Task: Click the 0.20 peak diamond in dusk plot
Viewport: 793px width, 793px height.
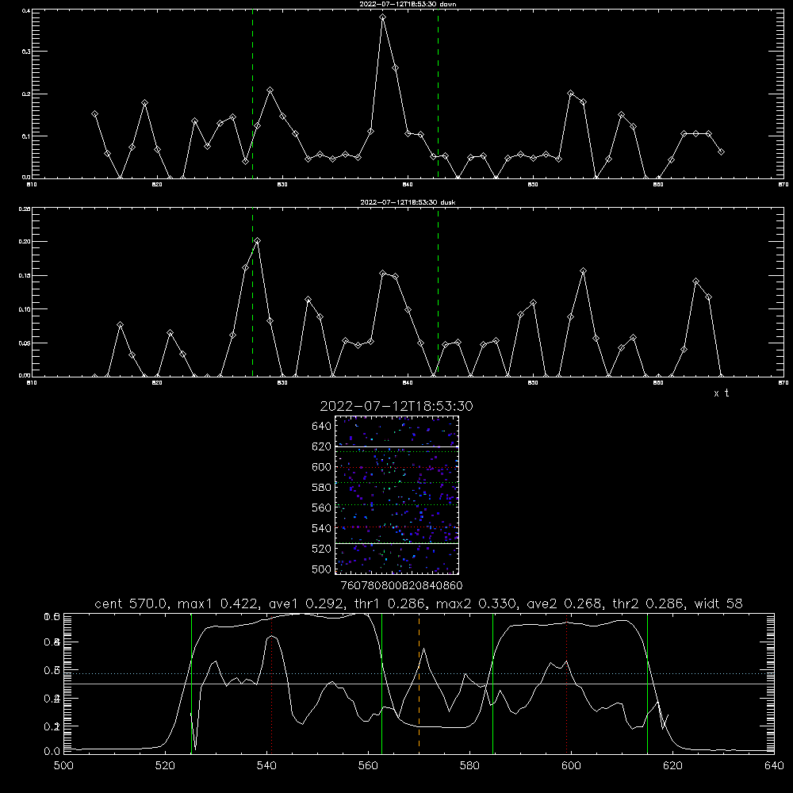Action: coord(258,241)
